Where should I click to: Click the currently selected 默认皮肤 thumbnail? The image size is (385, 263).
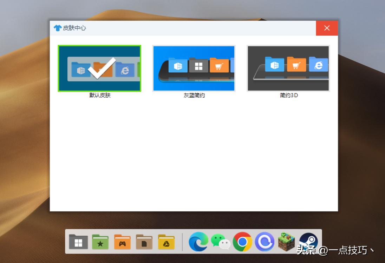[100, 68]
